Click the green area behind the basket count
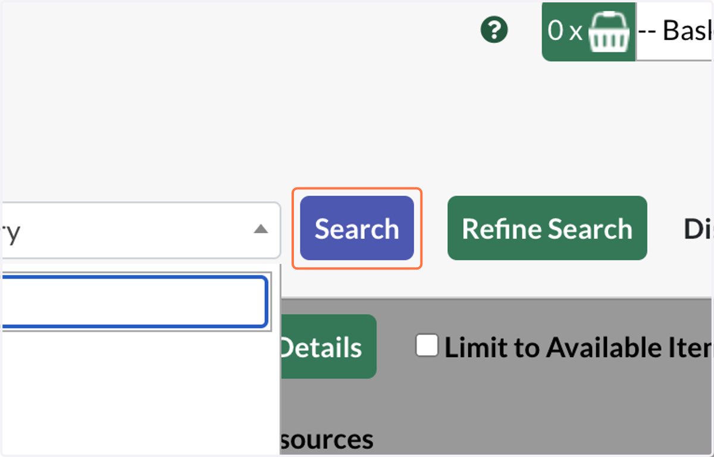Viewport: 714px width, 457px height. click(588, 31)
